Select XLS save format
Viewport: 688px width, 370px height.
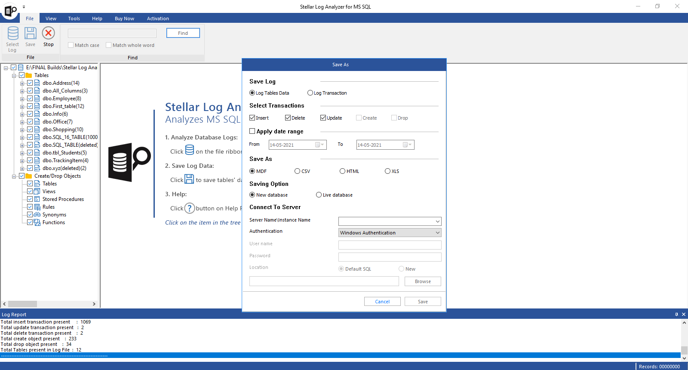point(388,171)
